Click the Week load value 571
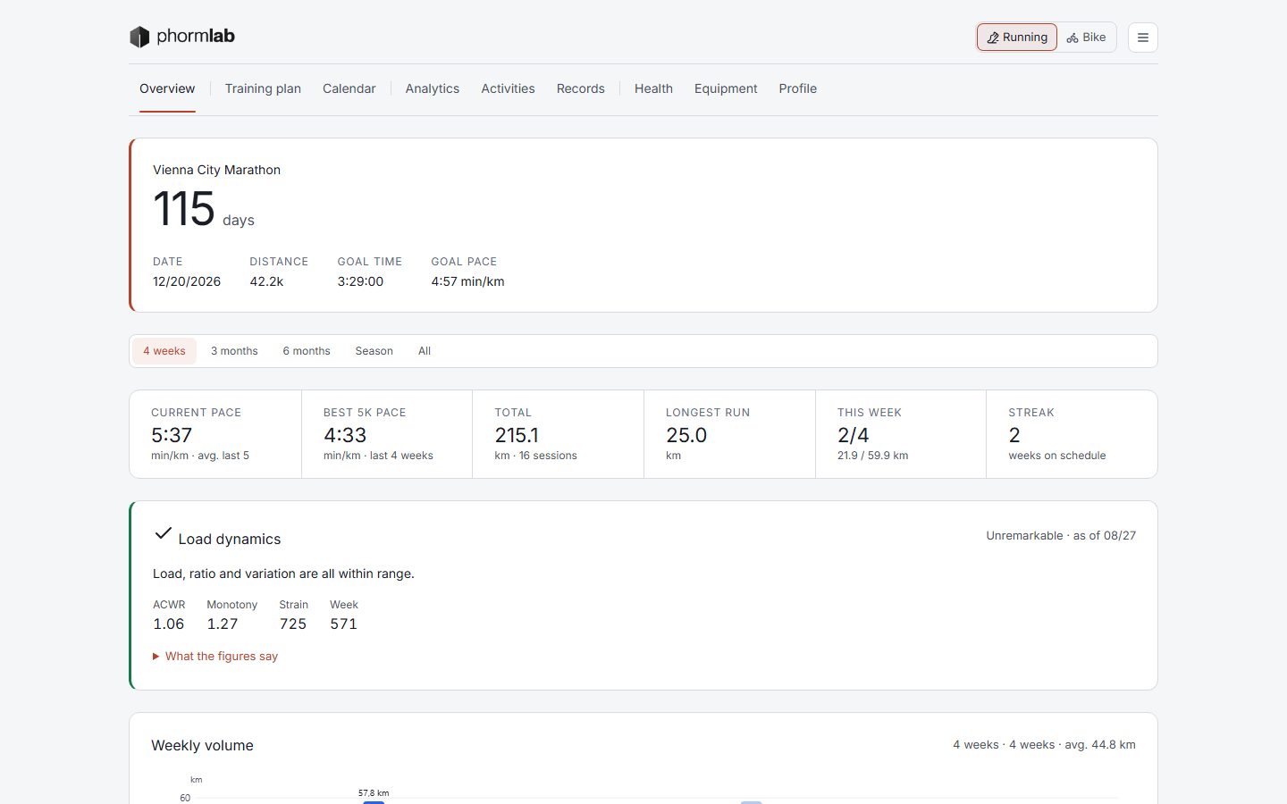1287x804 pixels. [x=343, y=624]
